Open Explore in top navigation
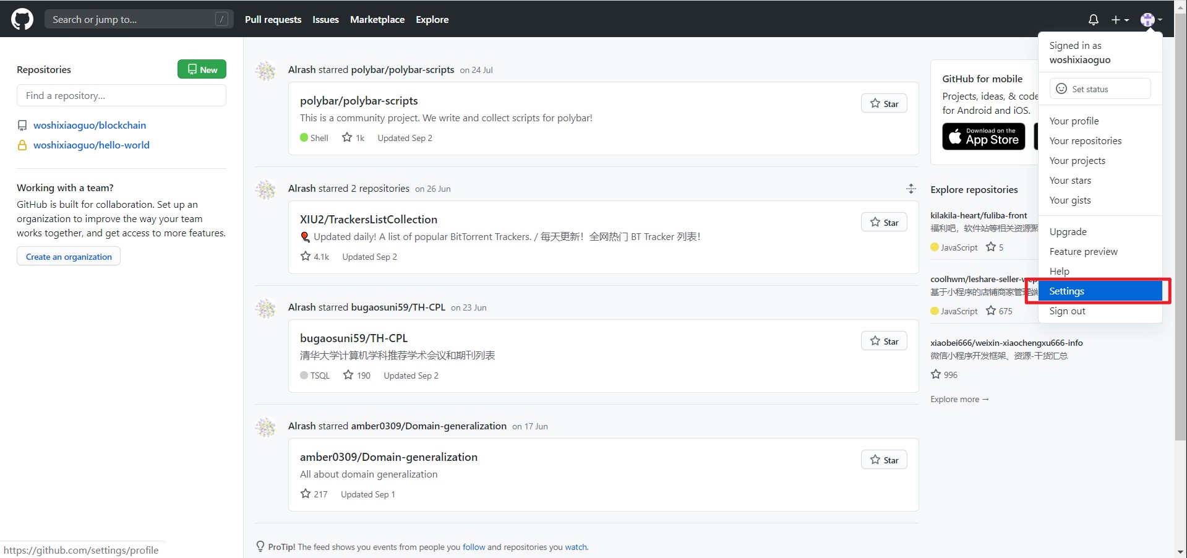This screenshot has height=558, width=1187. tap(432, 20)
